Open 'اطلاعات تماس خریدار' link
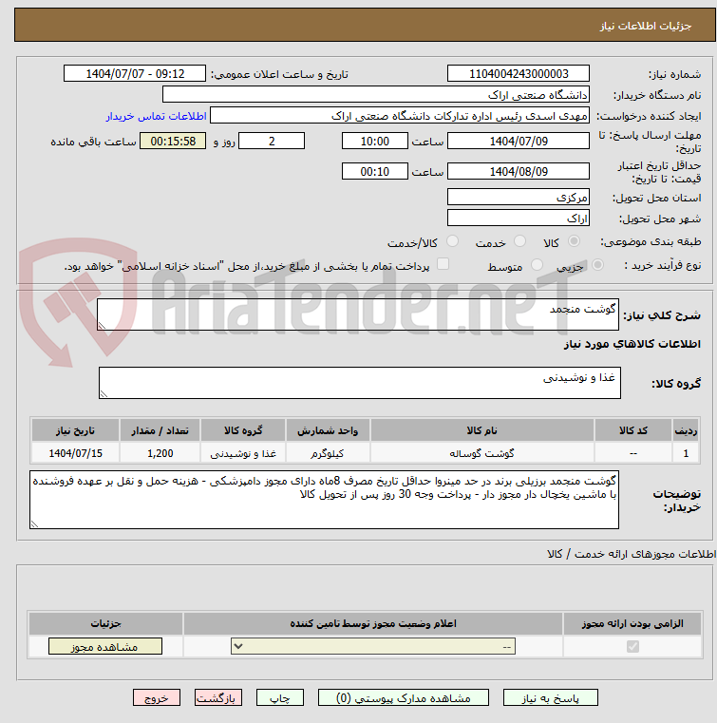Image resolution: width=717 pixels, height=723 pixels. pyautogui.click(x=156, y=116)
